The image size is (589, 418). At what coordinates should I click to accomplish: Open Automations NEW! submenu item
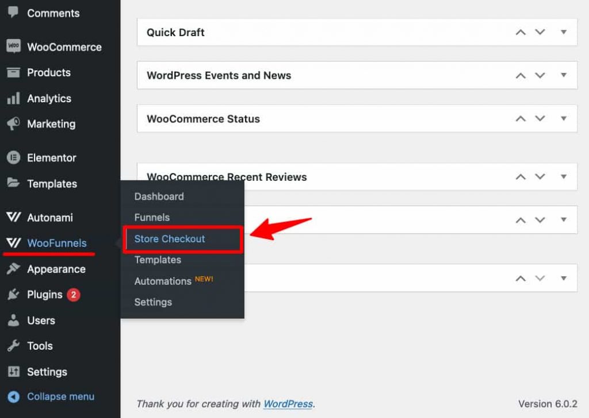[x=174, y=281]
